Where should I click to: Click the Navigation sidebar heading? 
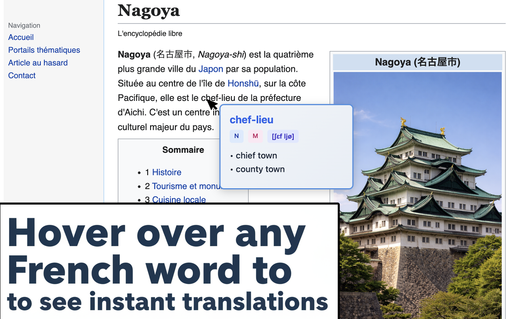(24, 26)
